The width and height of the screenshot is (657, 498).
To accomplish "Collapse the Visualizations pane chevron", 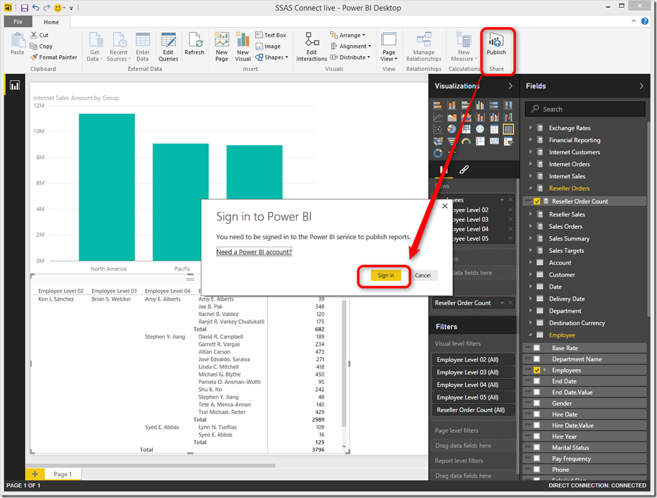I will coord(510,86).
